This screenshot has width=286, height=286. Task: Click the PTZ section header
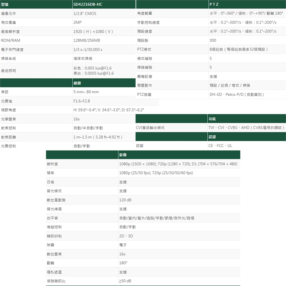pos(214,4)
